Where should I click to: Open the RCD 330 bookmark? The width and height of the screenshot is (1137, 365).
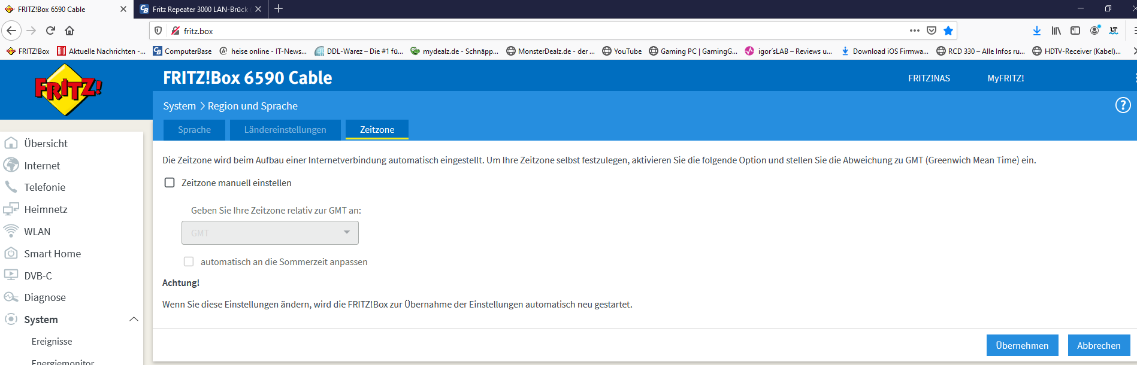tap(981, 51)
